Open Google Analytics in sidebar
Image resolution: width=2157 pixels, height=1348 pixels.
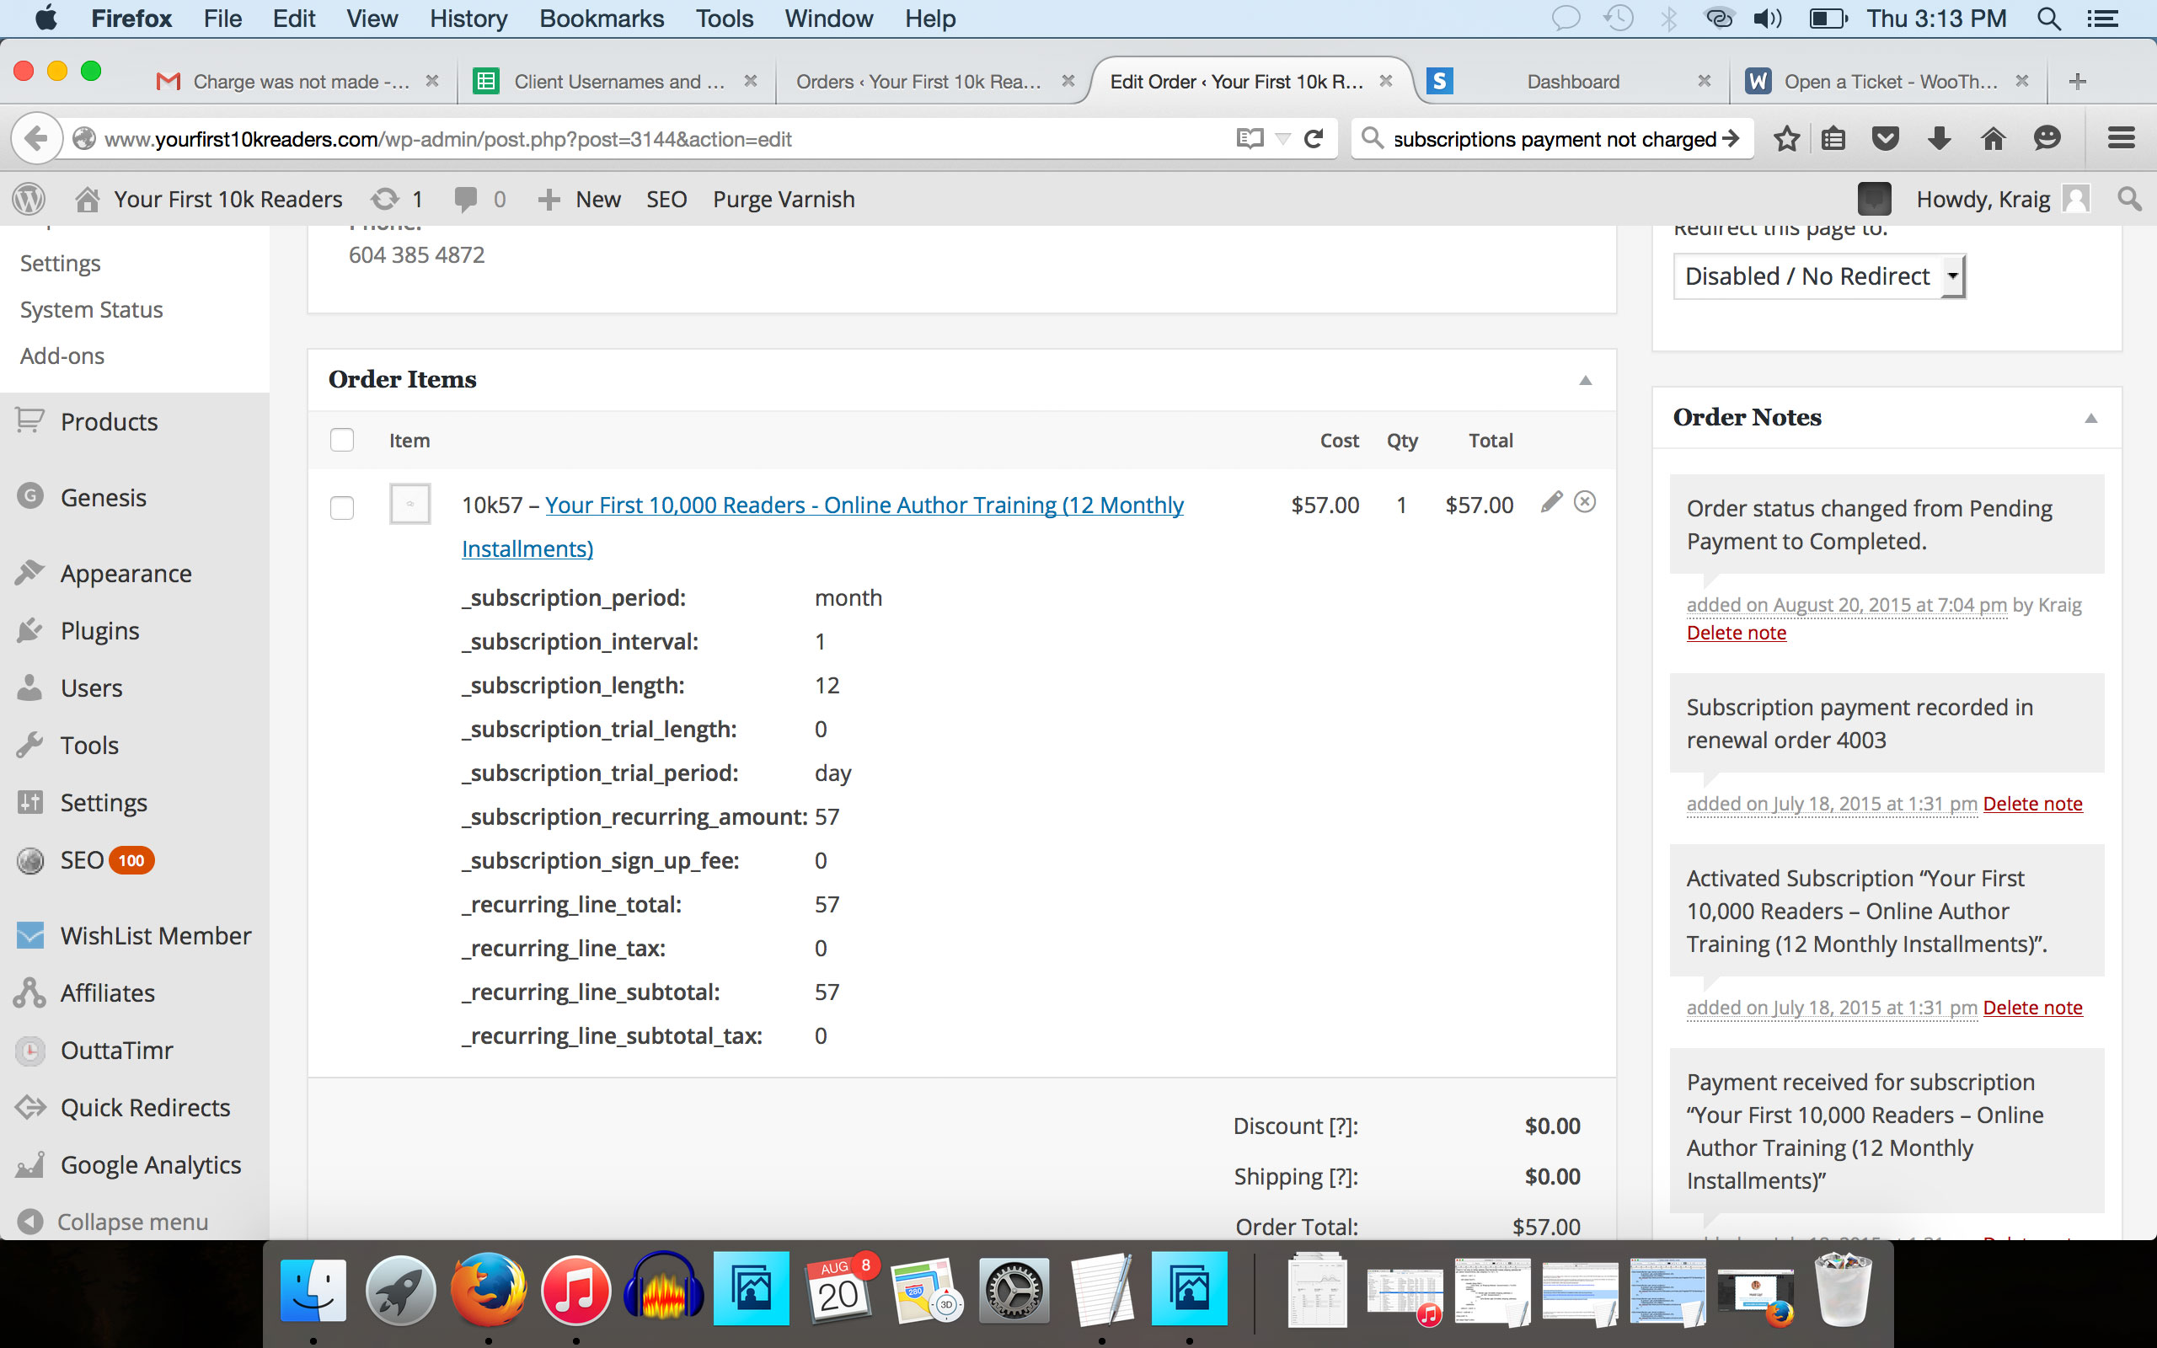click(150, 1164)
